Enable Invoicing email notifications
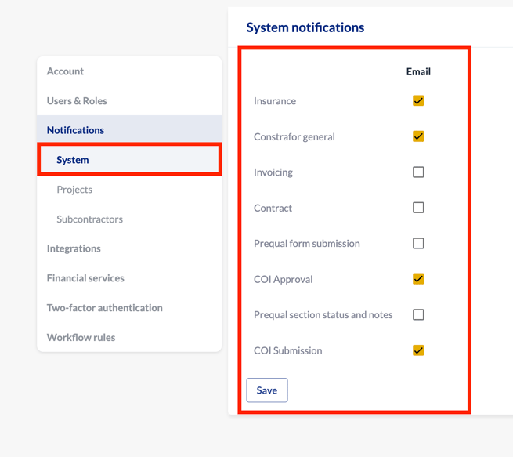Image resolution: width=513 pixels, height=457 pixels. pos(418,172)
